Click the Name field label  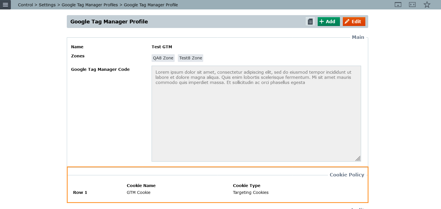coord(77,47)
